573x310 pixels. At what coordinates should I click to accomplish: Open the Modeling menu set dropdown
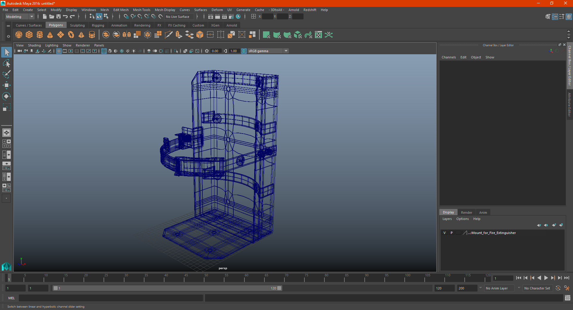point(20,17)
